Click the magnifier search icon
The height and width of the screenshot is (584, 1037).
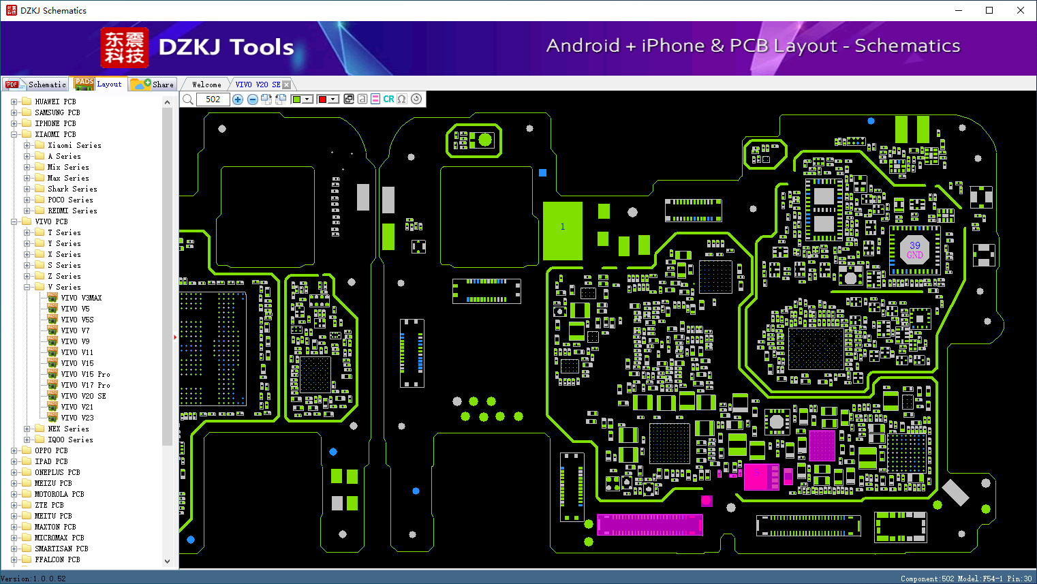pos(188,99)
